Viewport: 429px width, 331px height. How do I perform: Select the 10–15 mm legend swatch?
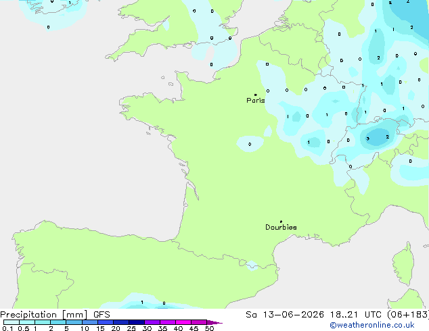click(x=89, y=322)
